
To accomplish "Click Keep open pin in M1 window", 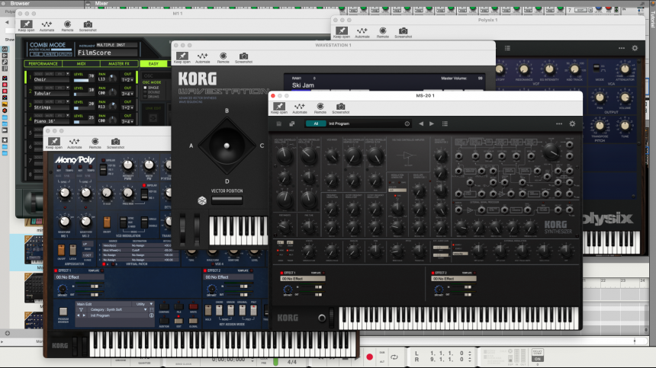I will [x=26, y=24].
